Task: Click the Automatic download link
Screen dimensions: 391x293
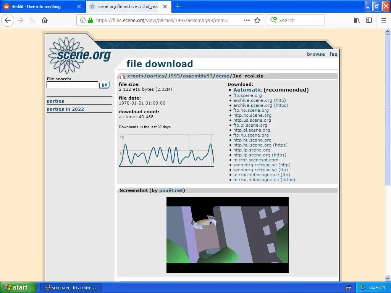Action: coord(247,90)
